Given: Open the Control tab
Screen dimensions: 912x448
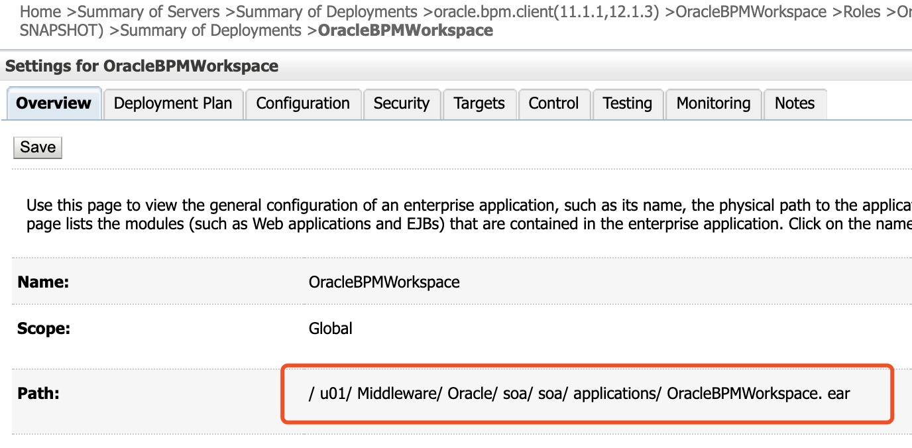Looking at the screenshot, I should tap(554, 104).
